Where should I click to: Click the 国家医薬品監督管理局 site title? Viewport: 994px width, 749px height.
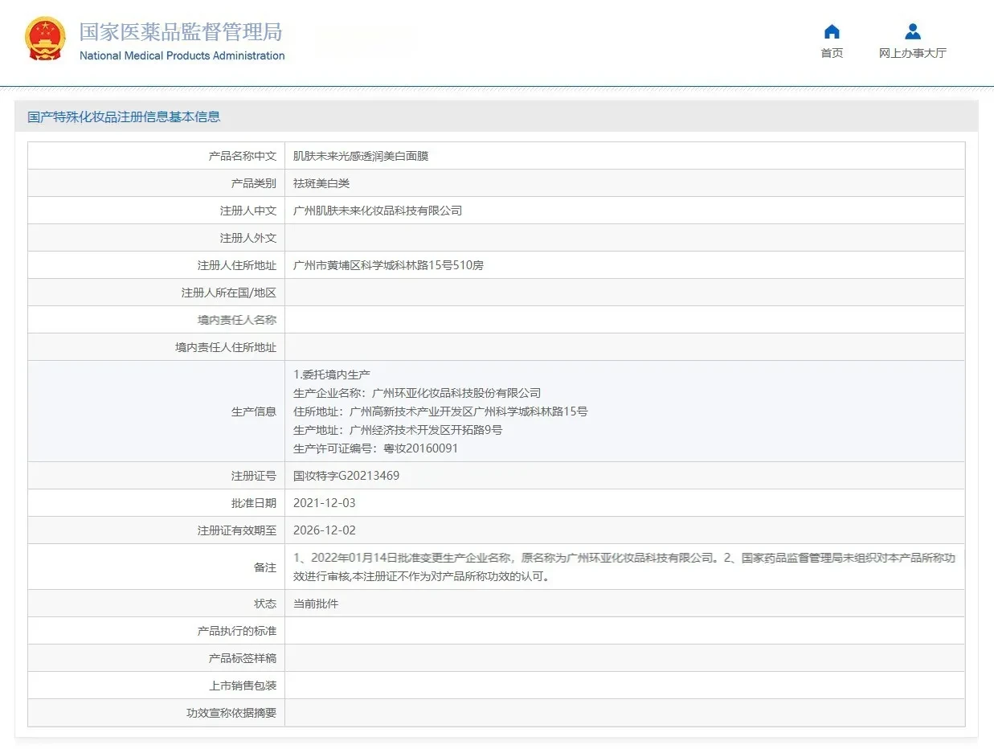click(x=181, y=32)
